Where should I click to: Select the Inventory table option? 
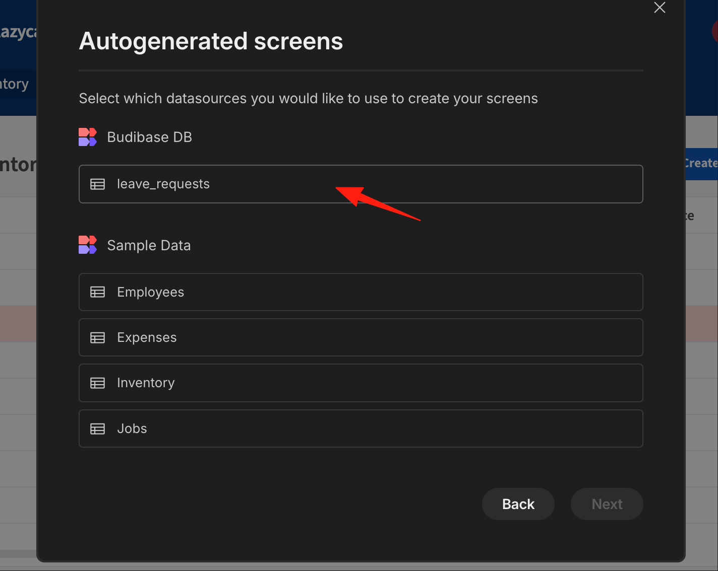click(361, 383)
